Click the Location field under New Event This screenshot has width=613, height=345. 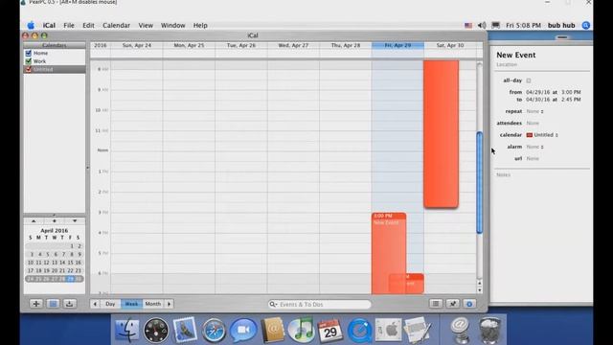(507, 64)
